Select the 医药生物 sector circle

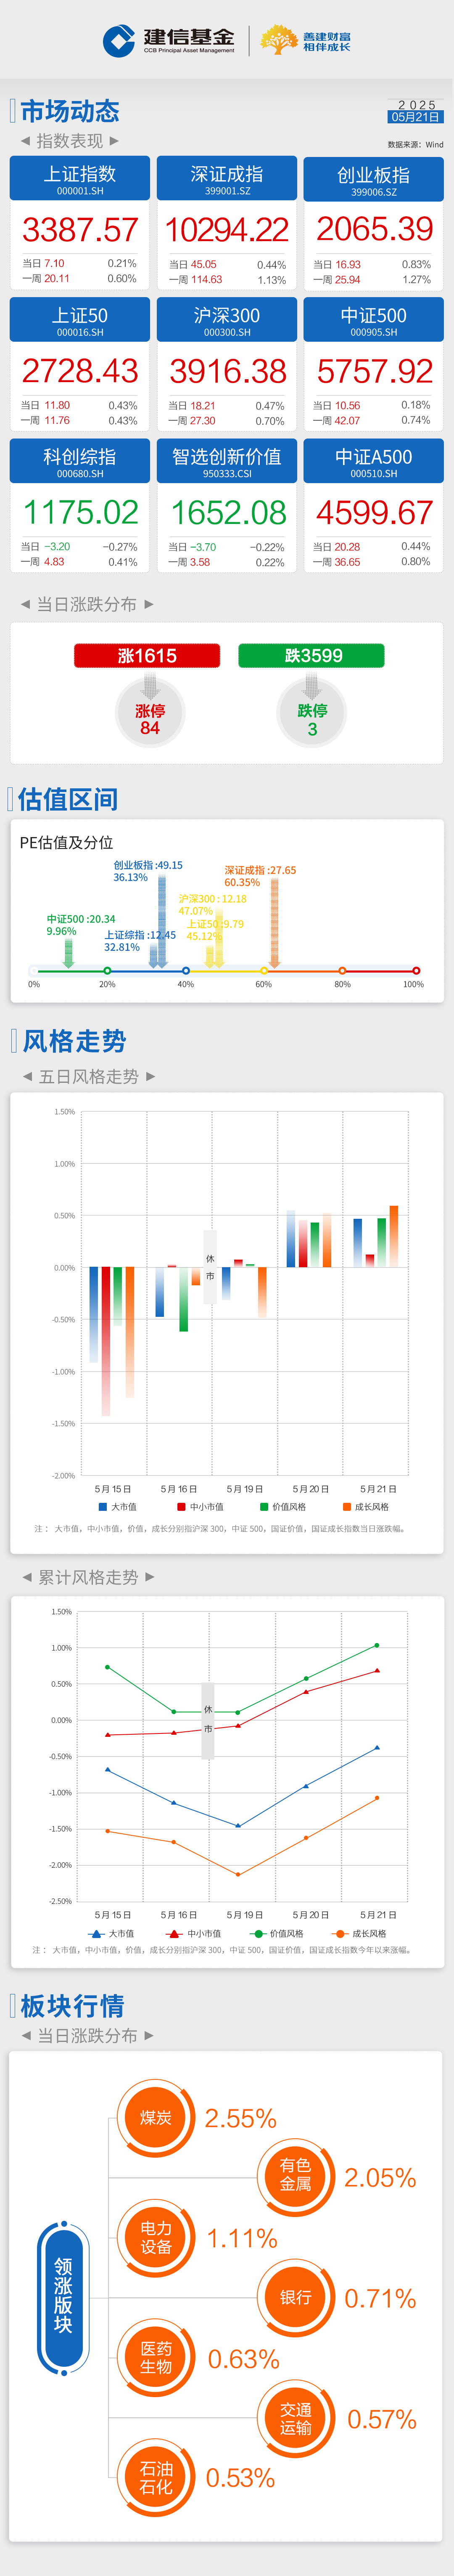coord(156,2358)
